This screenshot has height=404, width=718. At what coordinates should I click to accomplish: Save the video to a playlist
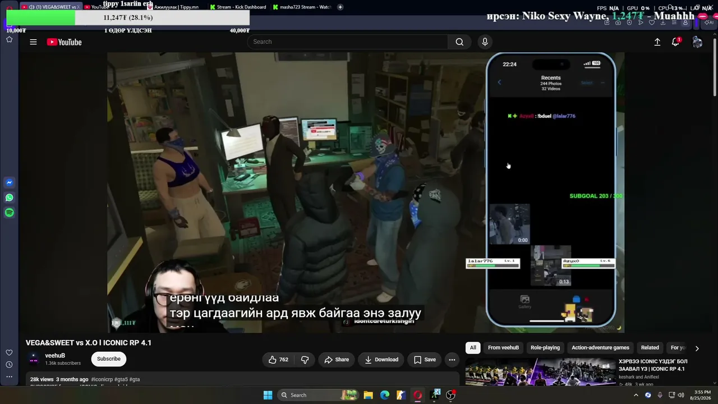[425, 360]
